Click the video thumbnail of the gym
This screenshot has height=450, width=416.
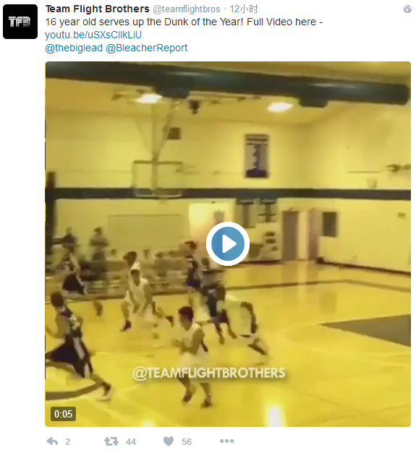tap(228, 244)
